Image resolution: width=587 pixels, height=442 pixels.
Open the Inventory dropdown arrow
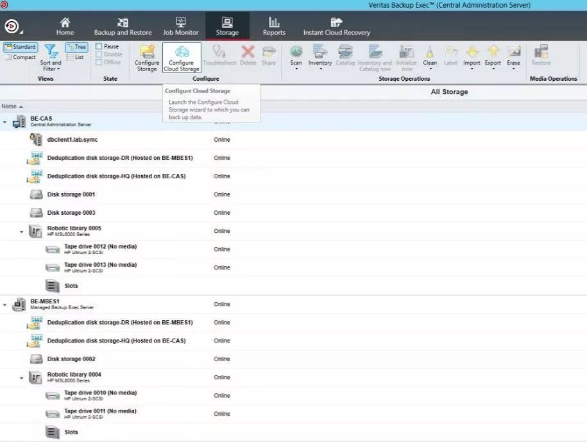321,69
